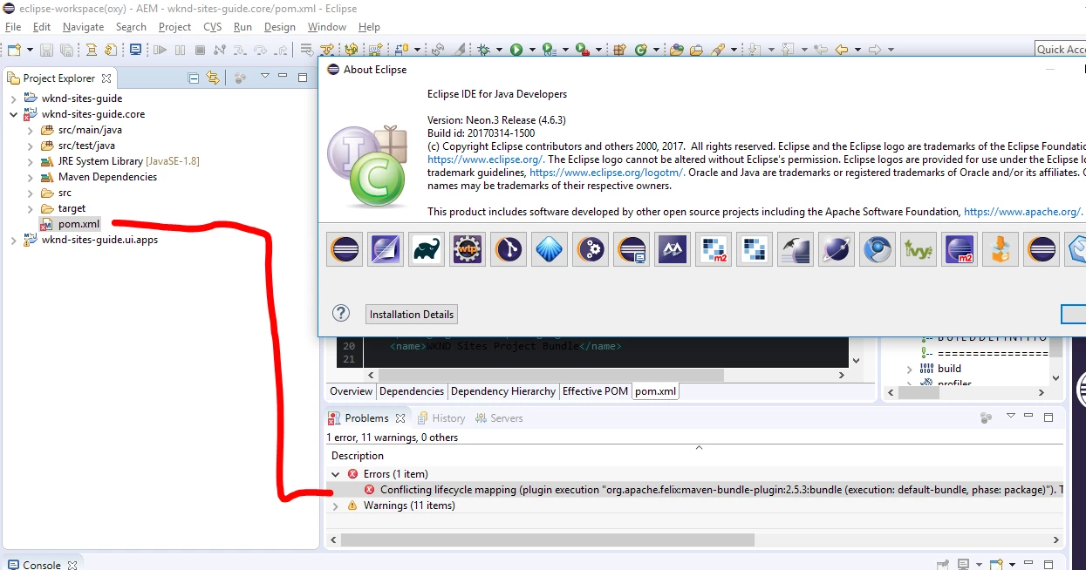The height and width of the screenshot is (570, 1086).
Task: Toggle Link with Editor in Project Explorer
Action: point(213,78)
